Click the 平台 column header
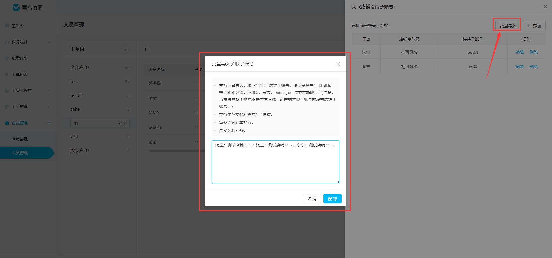 (x=366, y=39)
